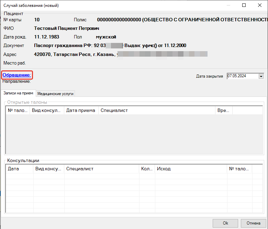The width and height of the screenshot is (268, 229).
Task: Click the Кол... column header in Консультации
Action: pyautogui.click(x=147, y=169)
